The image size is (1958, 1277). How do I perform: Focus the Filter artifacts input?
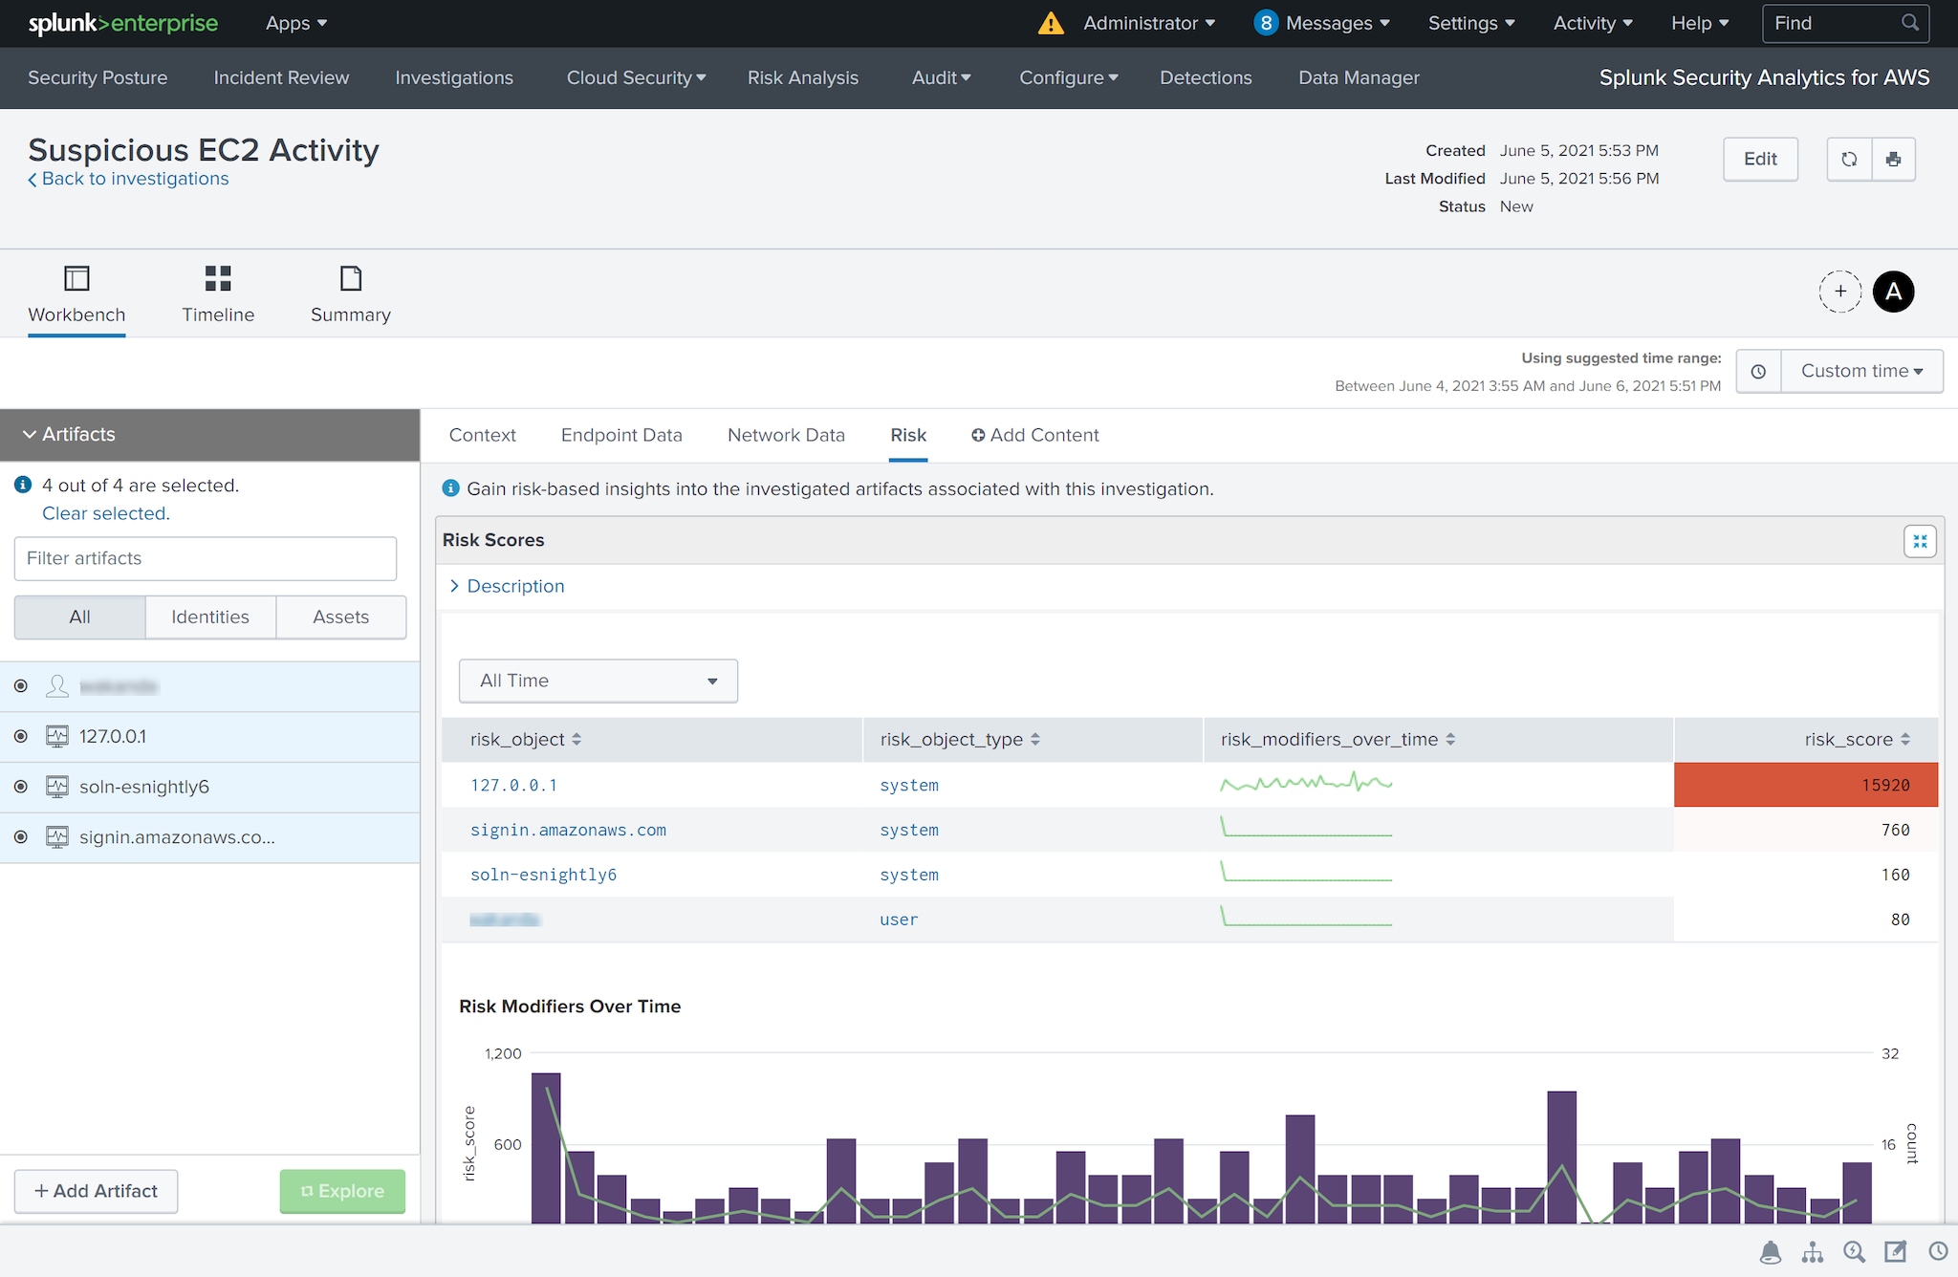pos(206,558)
